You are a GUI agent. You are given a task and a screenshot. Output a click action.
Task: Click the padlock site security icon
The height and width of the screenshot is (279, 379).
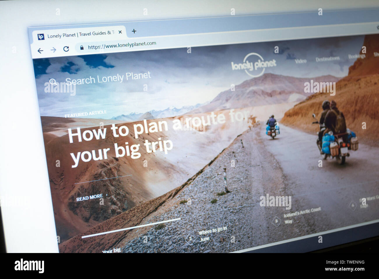[82, 48]
